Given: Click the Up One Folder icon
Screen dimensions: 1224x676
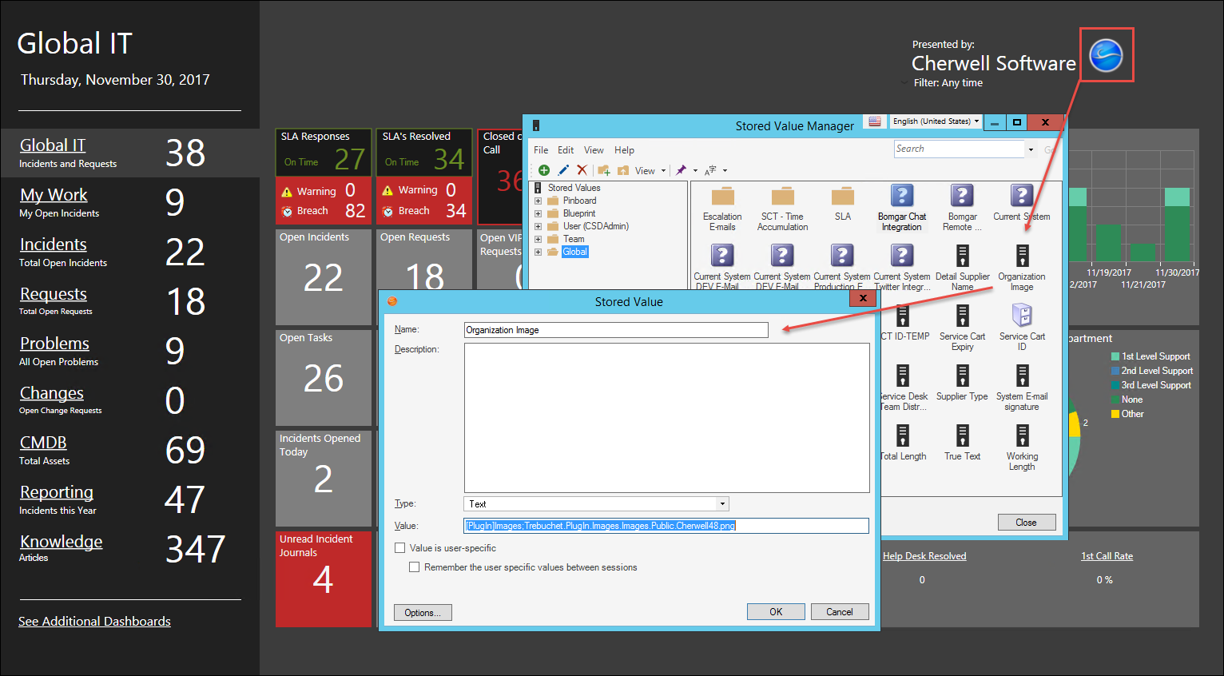Looking at the screenshot, I should (623, 170).
